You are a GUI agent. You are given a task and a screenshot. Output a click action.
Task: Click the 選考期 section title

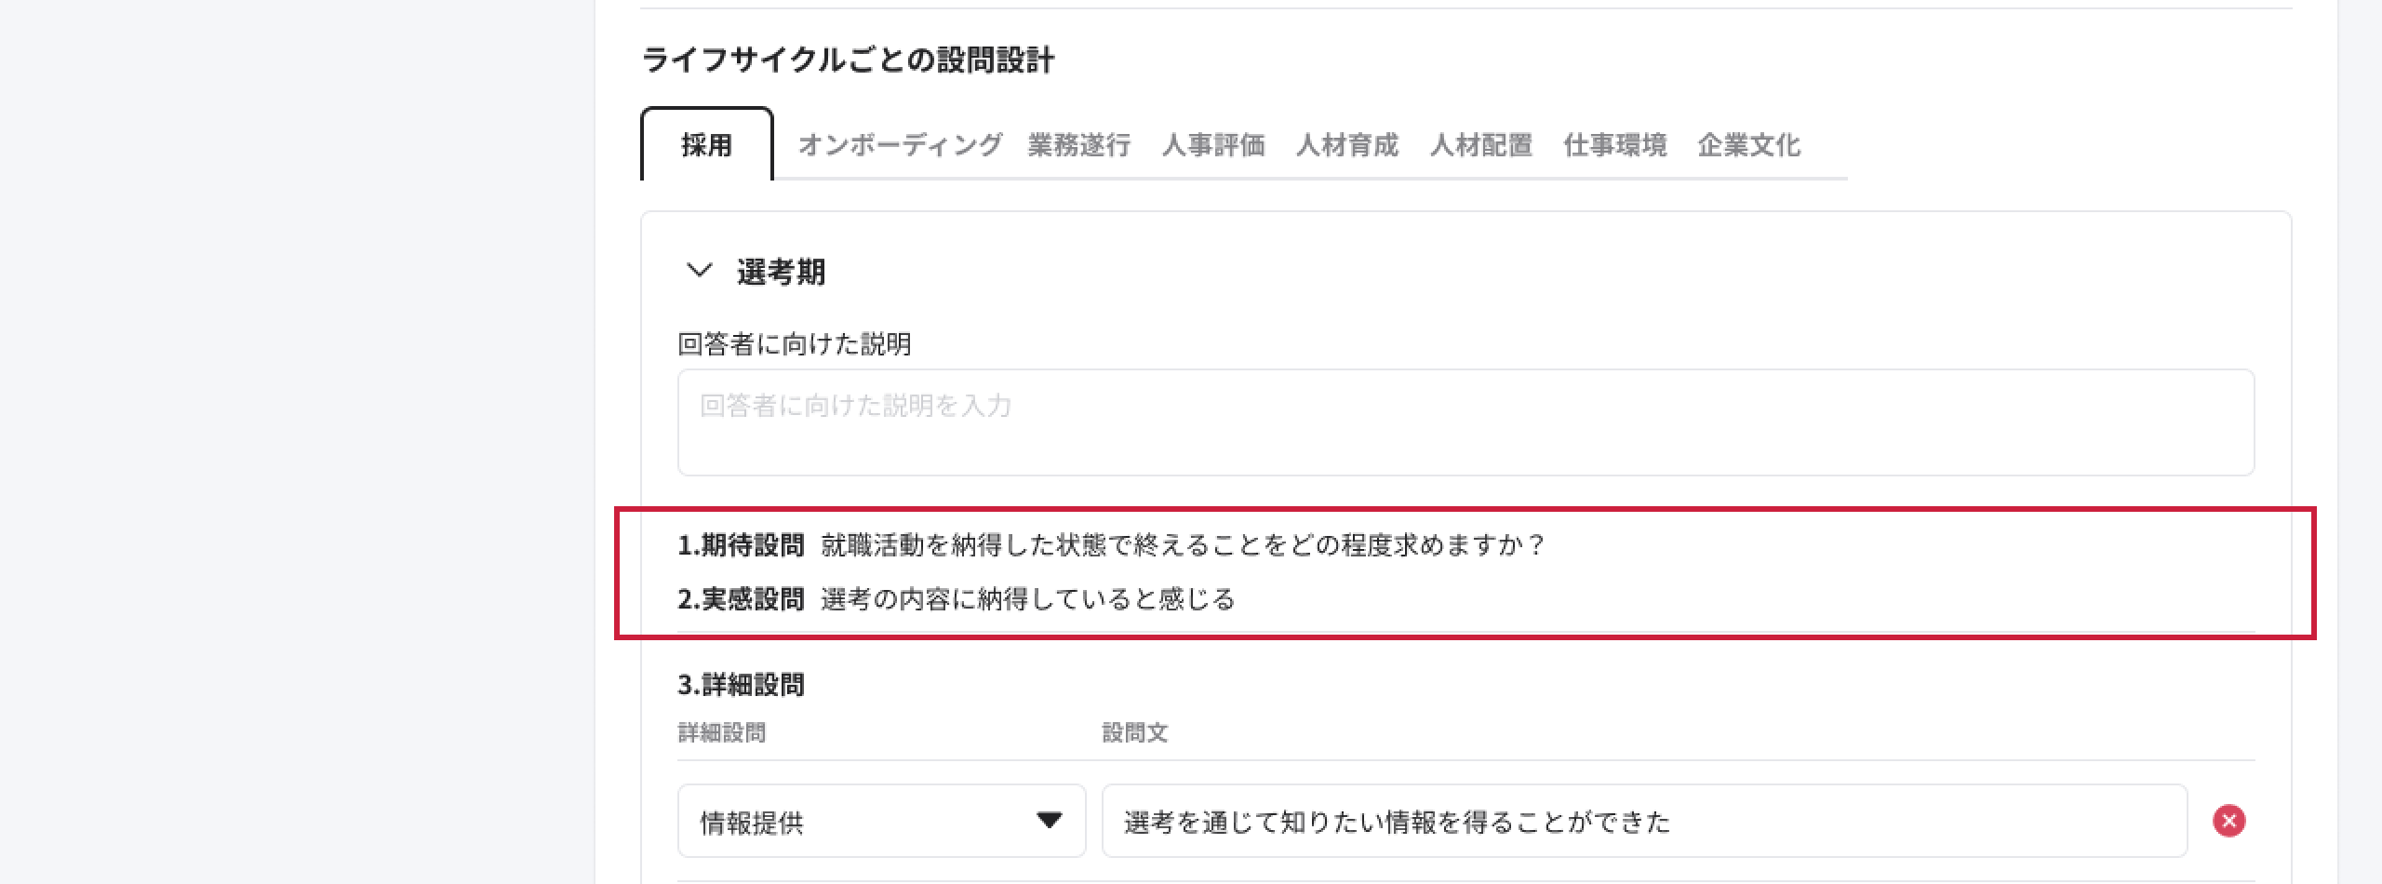click(781, 272)
